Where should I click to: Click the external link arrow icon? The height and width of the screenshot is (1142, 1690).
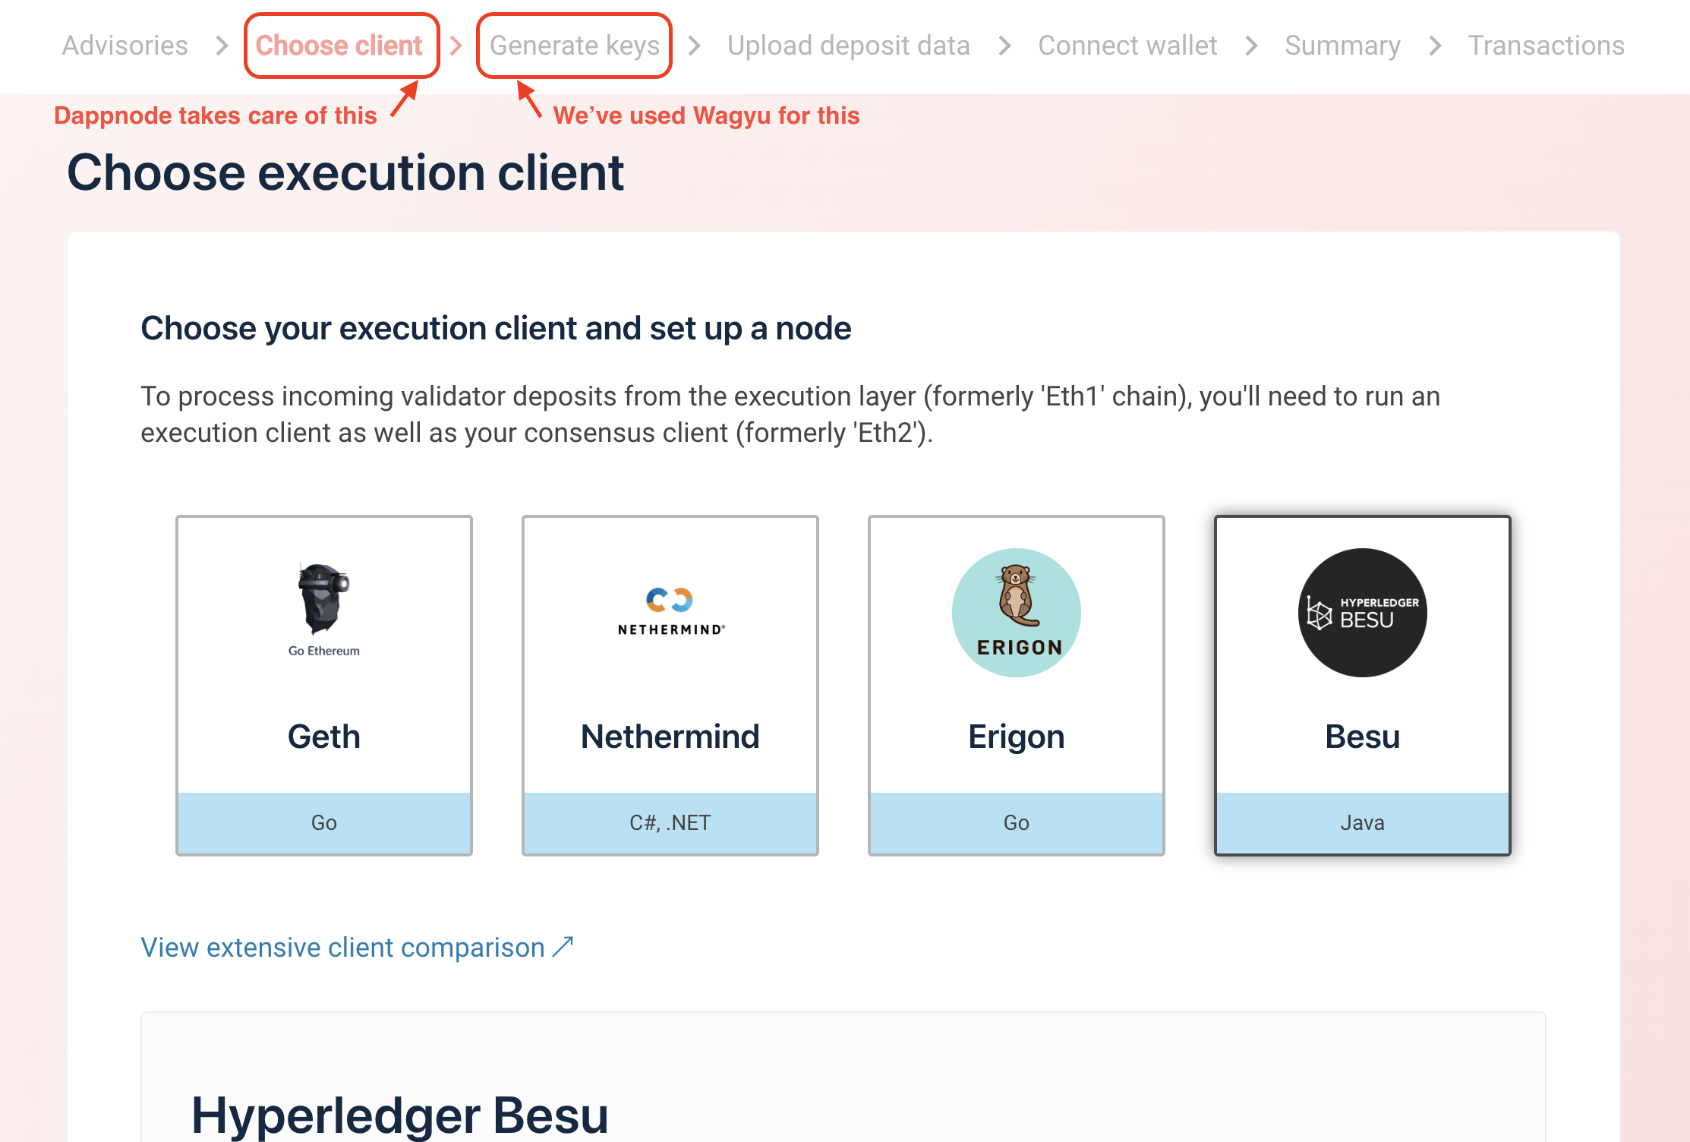pyautogui.click(x=563, y=947)
